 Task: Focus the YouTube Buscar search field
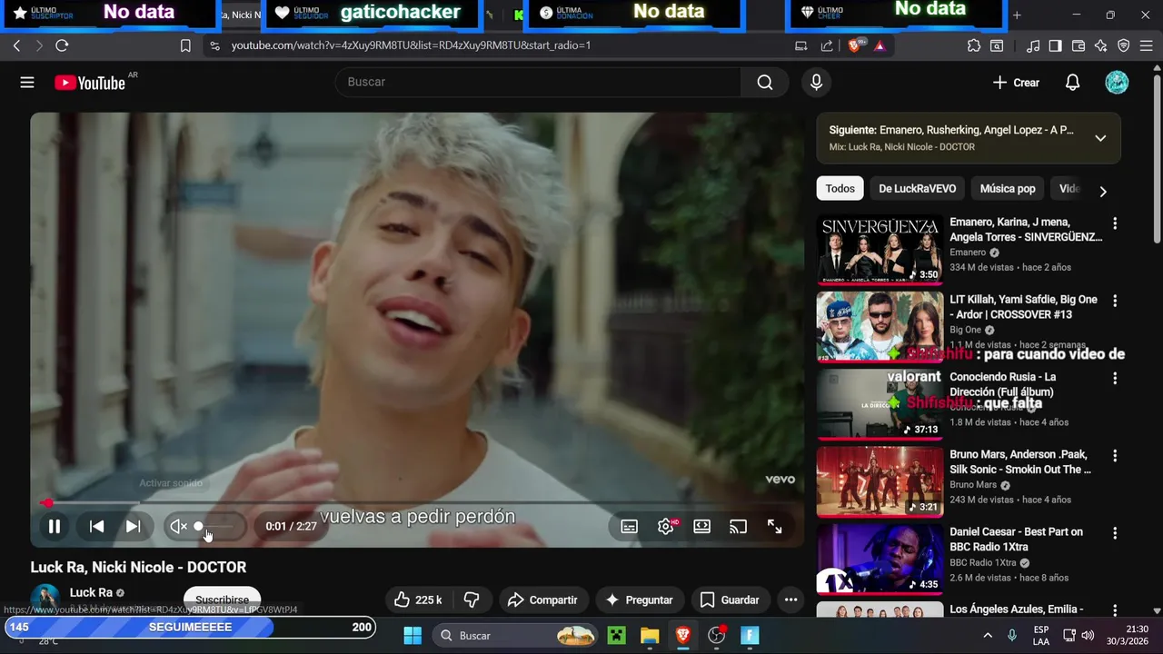[538, 82]
